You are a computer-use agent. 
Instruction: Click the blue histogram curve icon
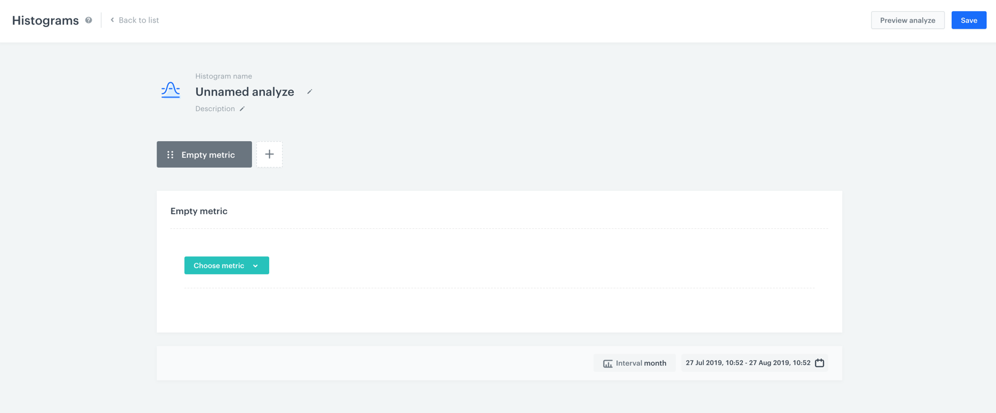(170, 90)
